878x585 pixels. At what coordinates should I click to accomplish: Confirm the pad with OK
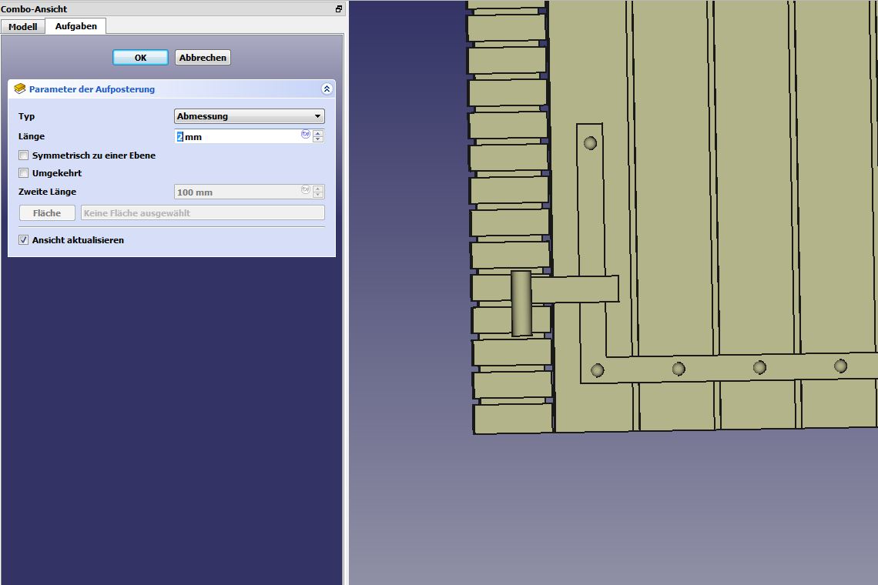click(x=140, y=58)
